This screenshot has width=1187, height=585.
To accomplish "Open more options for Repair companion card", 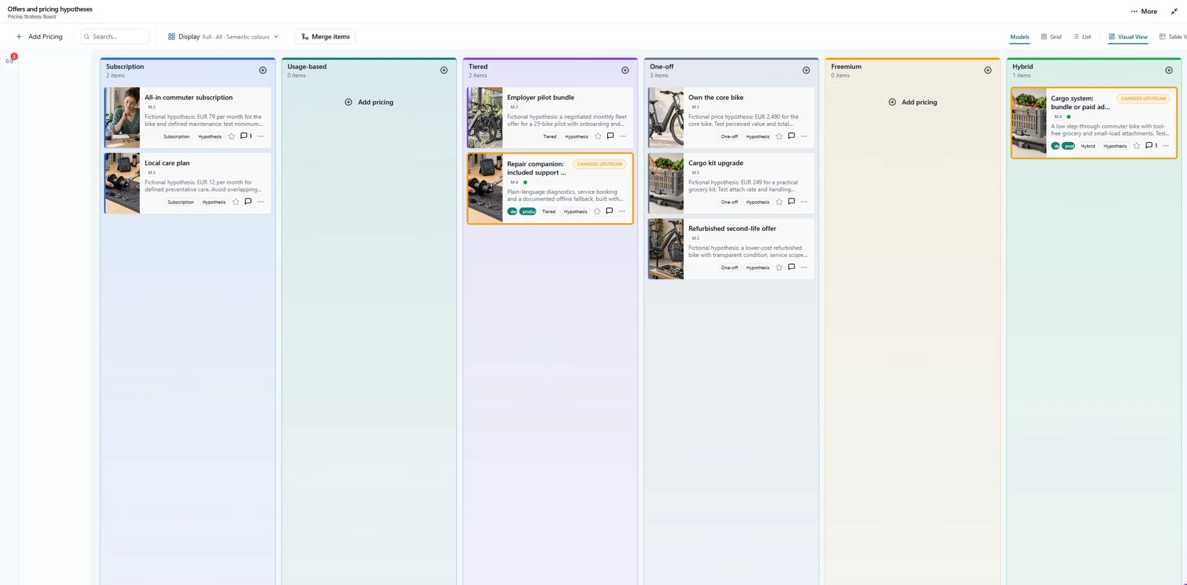I will tap(622, 211).
